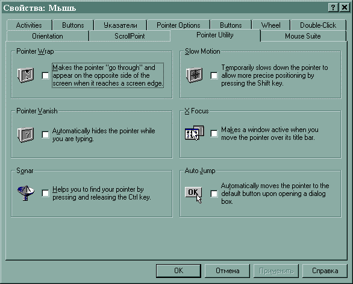Close the Свойства: Мышь dialog
The height and width of the screenshot is (284, 353).
[345, 8]
